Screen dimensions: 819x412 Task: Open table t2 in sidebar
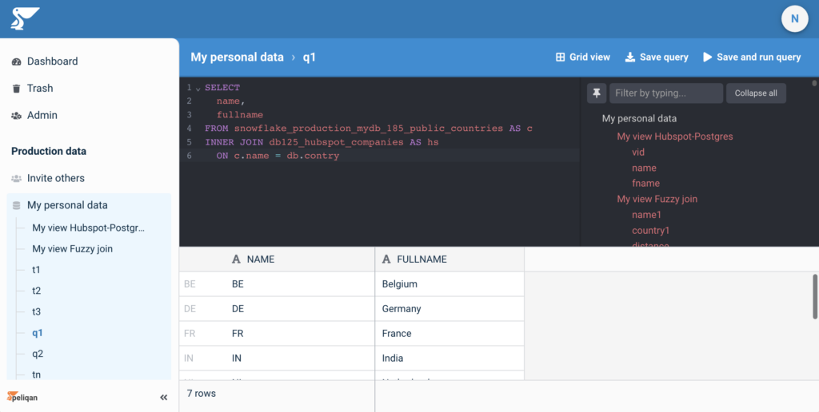click(x=37, y=291)
